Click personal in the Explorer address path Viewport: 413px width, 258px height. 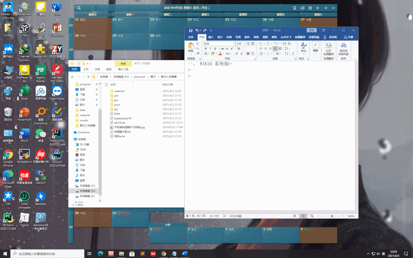(x=140, y=77)
